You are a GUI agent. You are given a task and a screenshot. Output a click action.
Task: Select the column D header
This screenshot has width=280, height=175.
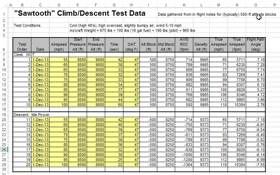point(58,5)
